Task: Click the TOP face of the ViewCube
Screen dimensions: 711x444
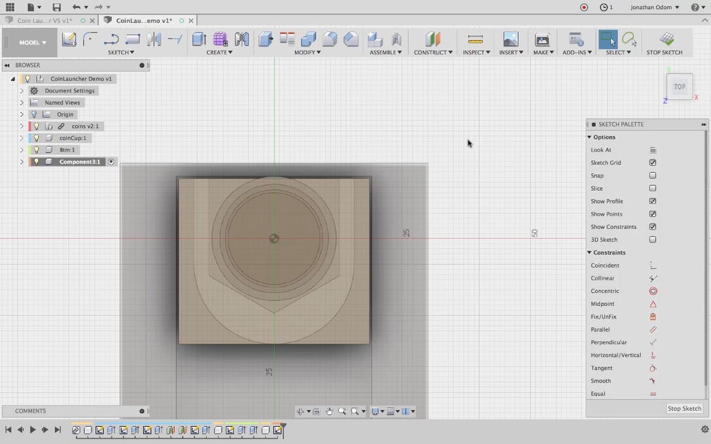Action: (680, 87)
